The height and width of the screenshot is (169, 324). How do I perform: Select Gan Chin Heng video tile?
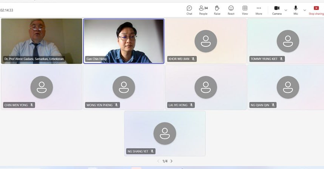click(124, 41)
